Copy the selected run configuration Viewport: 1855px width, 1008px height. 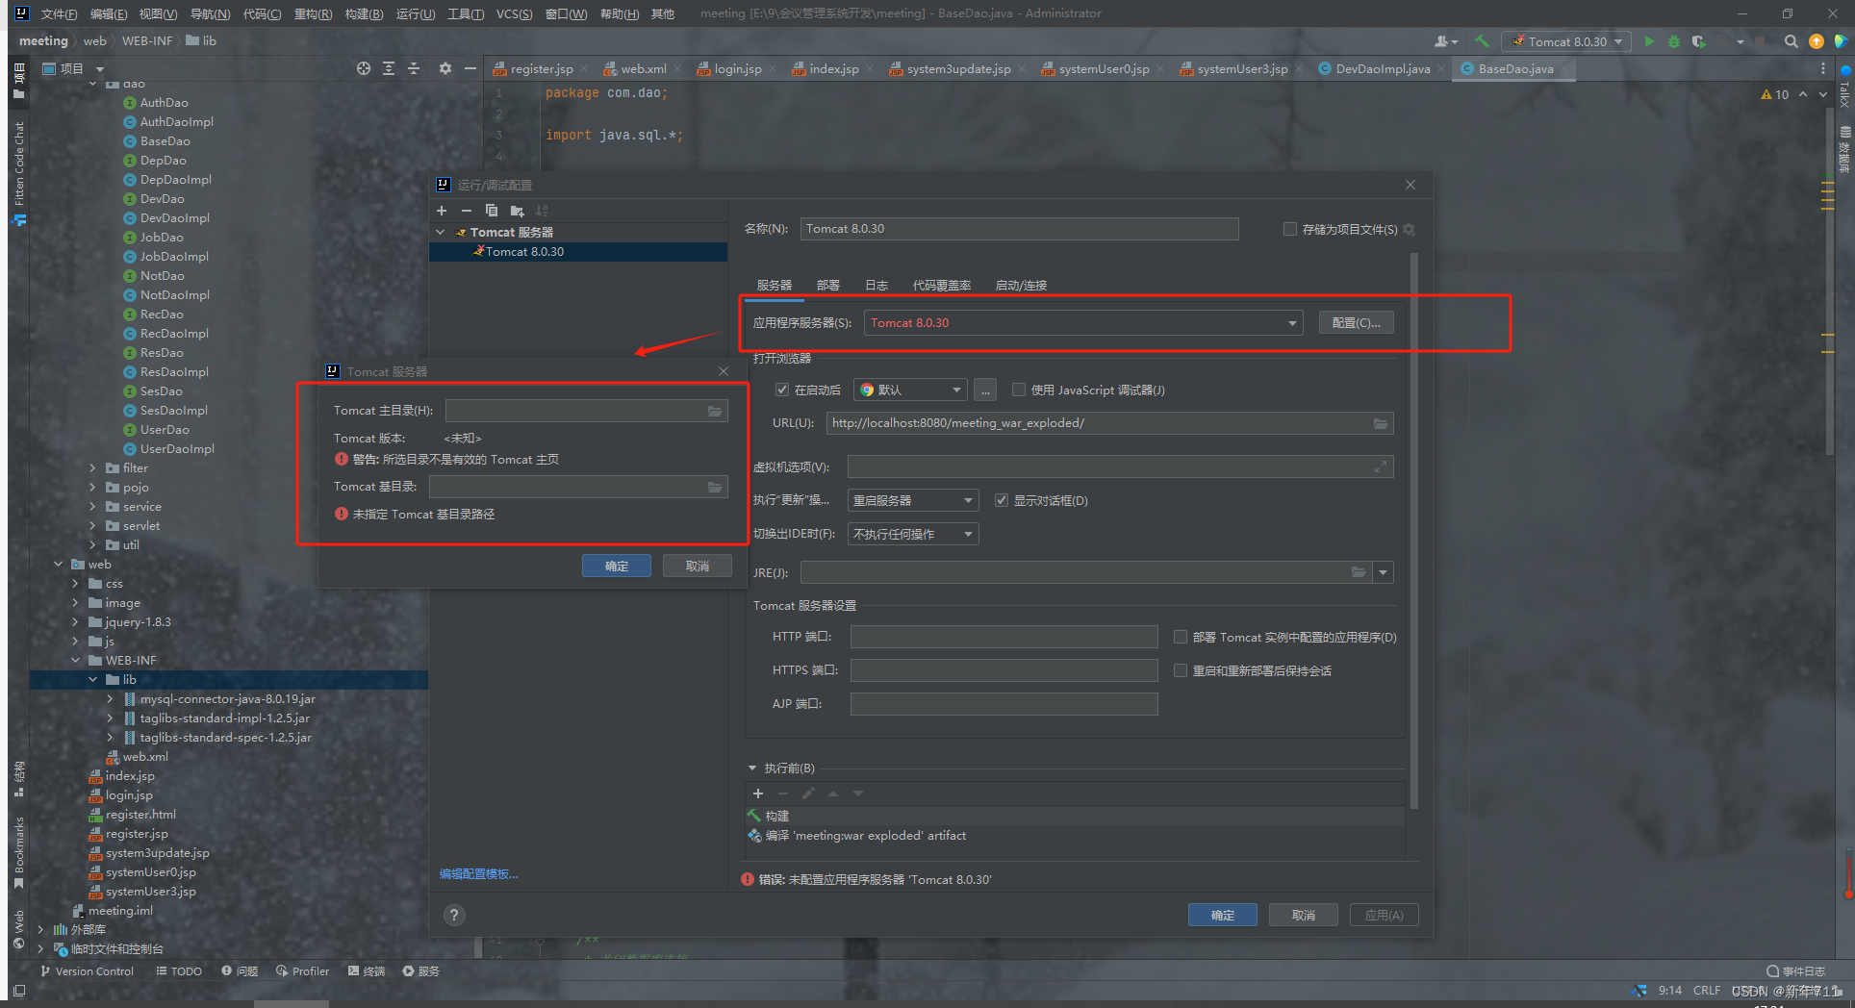tap(492, 211)
